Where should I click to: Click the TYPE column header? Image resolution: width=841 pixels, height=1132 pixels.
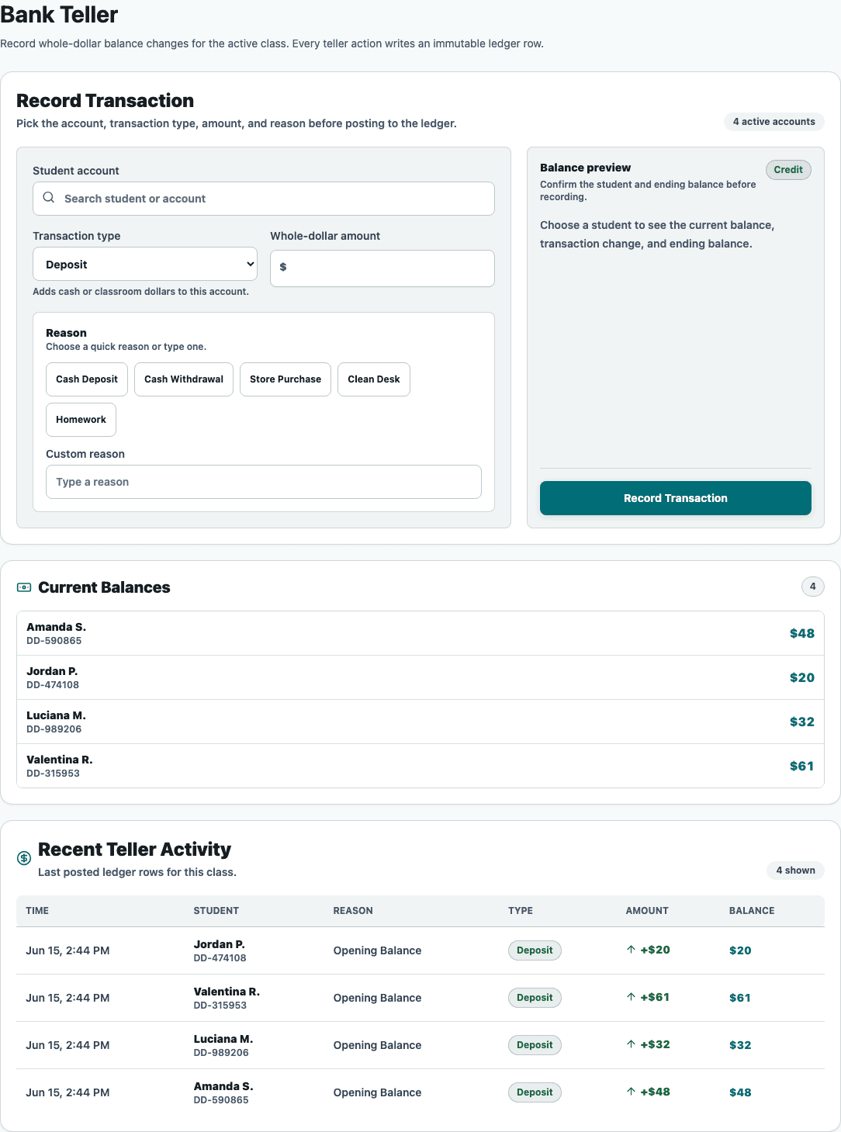[521, 911]
